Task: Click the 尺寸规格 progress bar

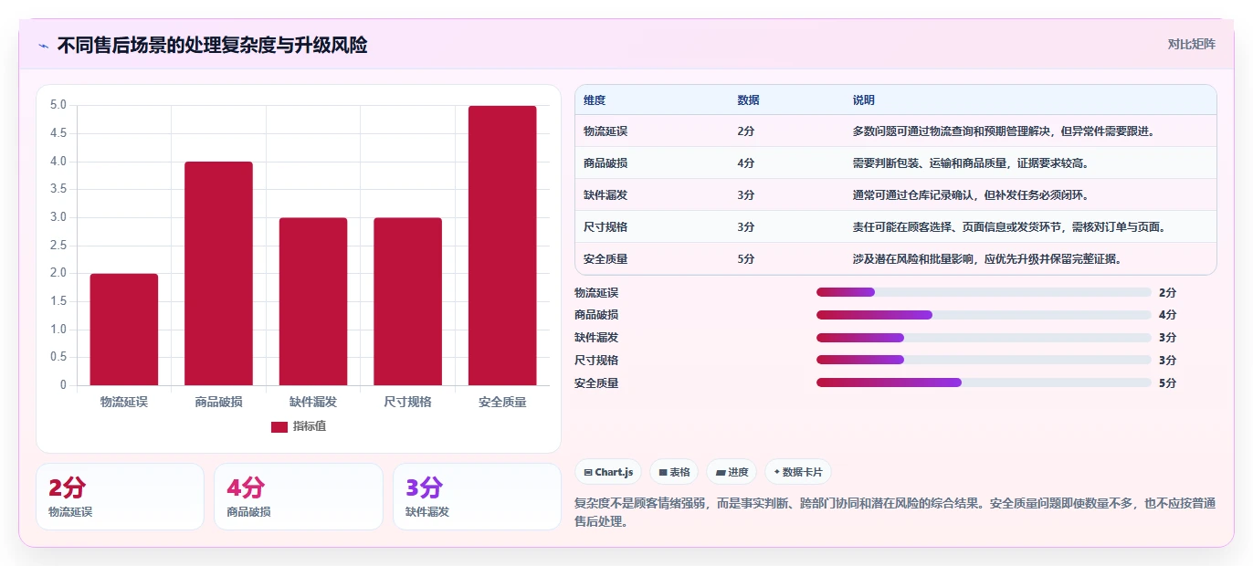Action: click(984, 360)
